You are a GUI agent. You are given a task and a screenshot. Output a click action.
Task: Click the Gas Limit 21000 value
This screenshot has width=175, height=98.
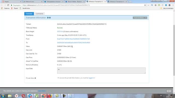coord(59,50)
